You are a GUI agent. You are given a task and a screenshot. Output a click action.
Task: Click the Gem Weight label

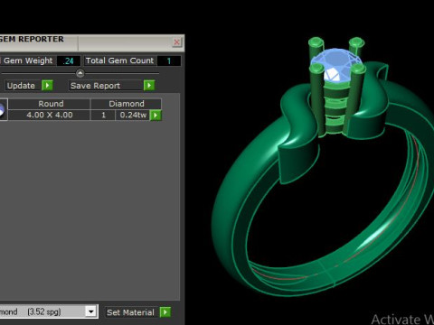click(x=28, y=60)
